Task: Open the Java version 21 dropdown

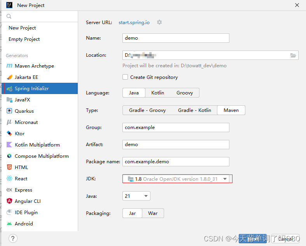Action: (x=136, y=196)
